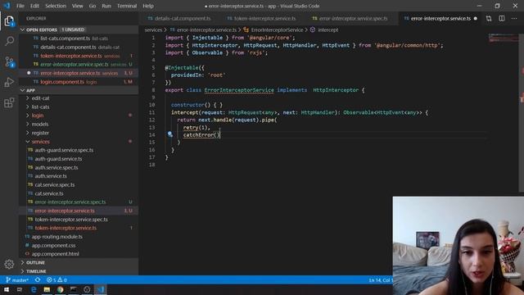The height and width of the screenshot is (295, 524).
Task: Open Problems via errors and warnings count
Action: coord(56,280)
